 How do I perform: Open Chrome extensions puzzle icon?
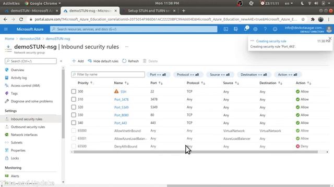313,19
